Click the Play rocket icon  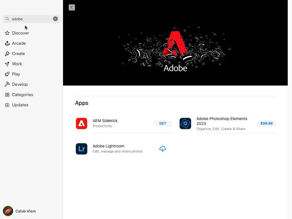click(x=7, y=74)
